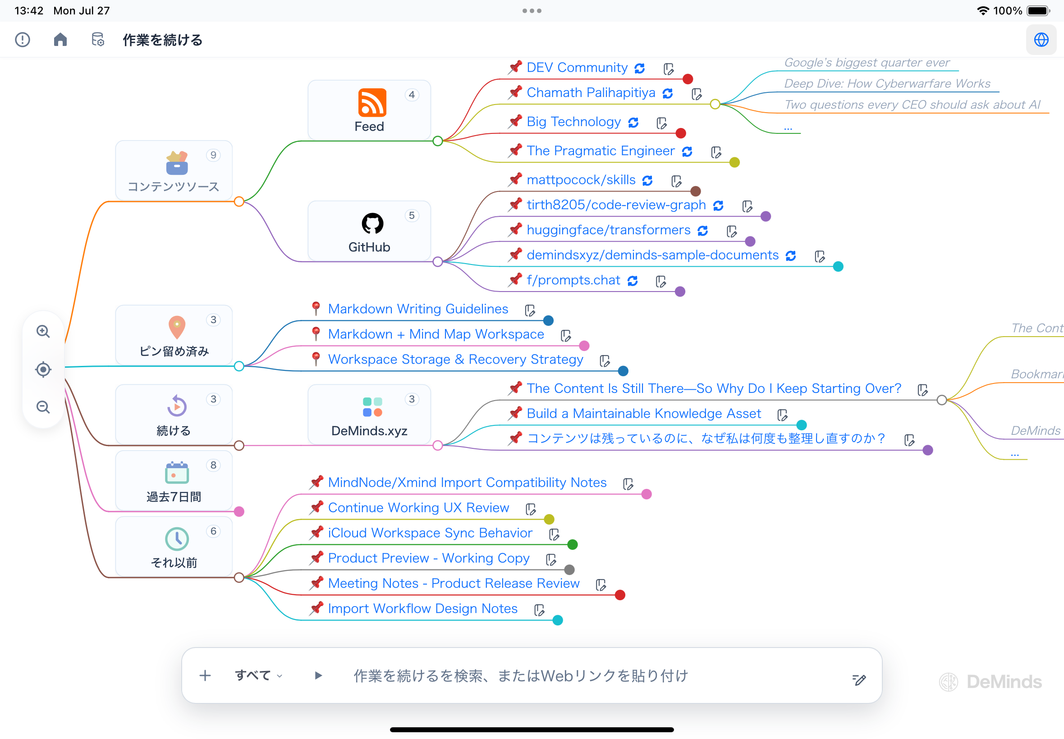Open article "Google's biggest quarter ever"

tap(867, 63)
